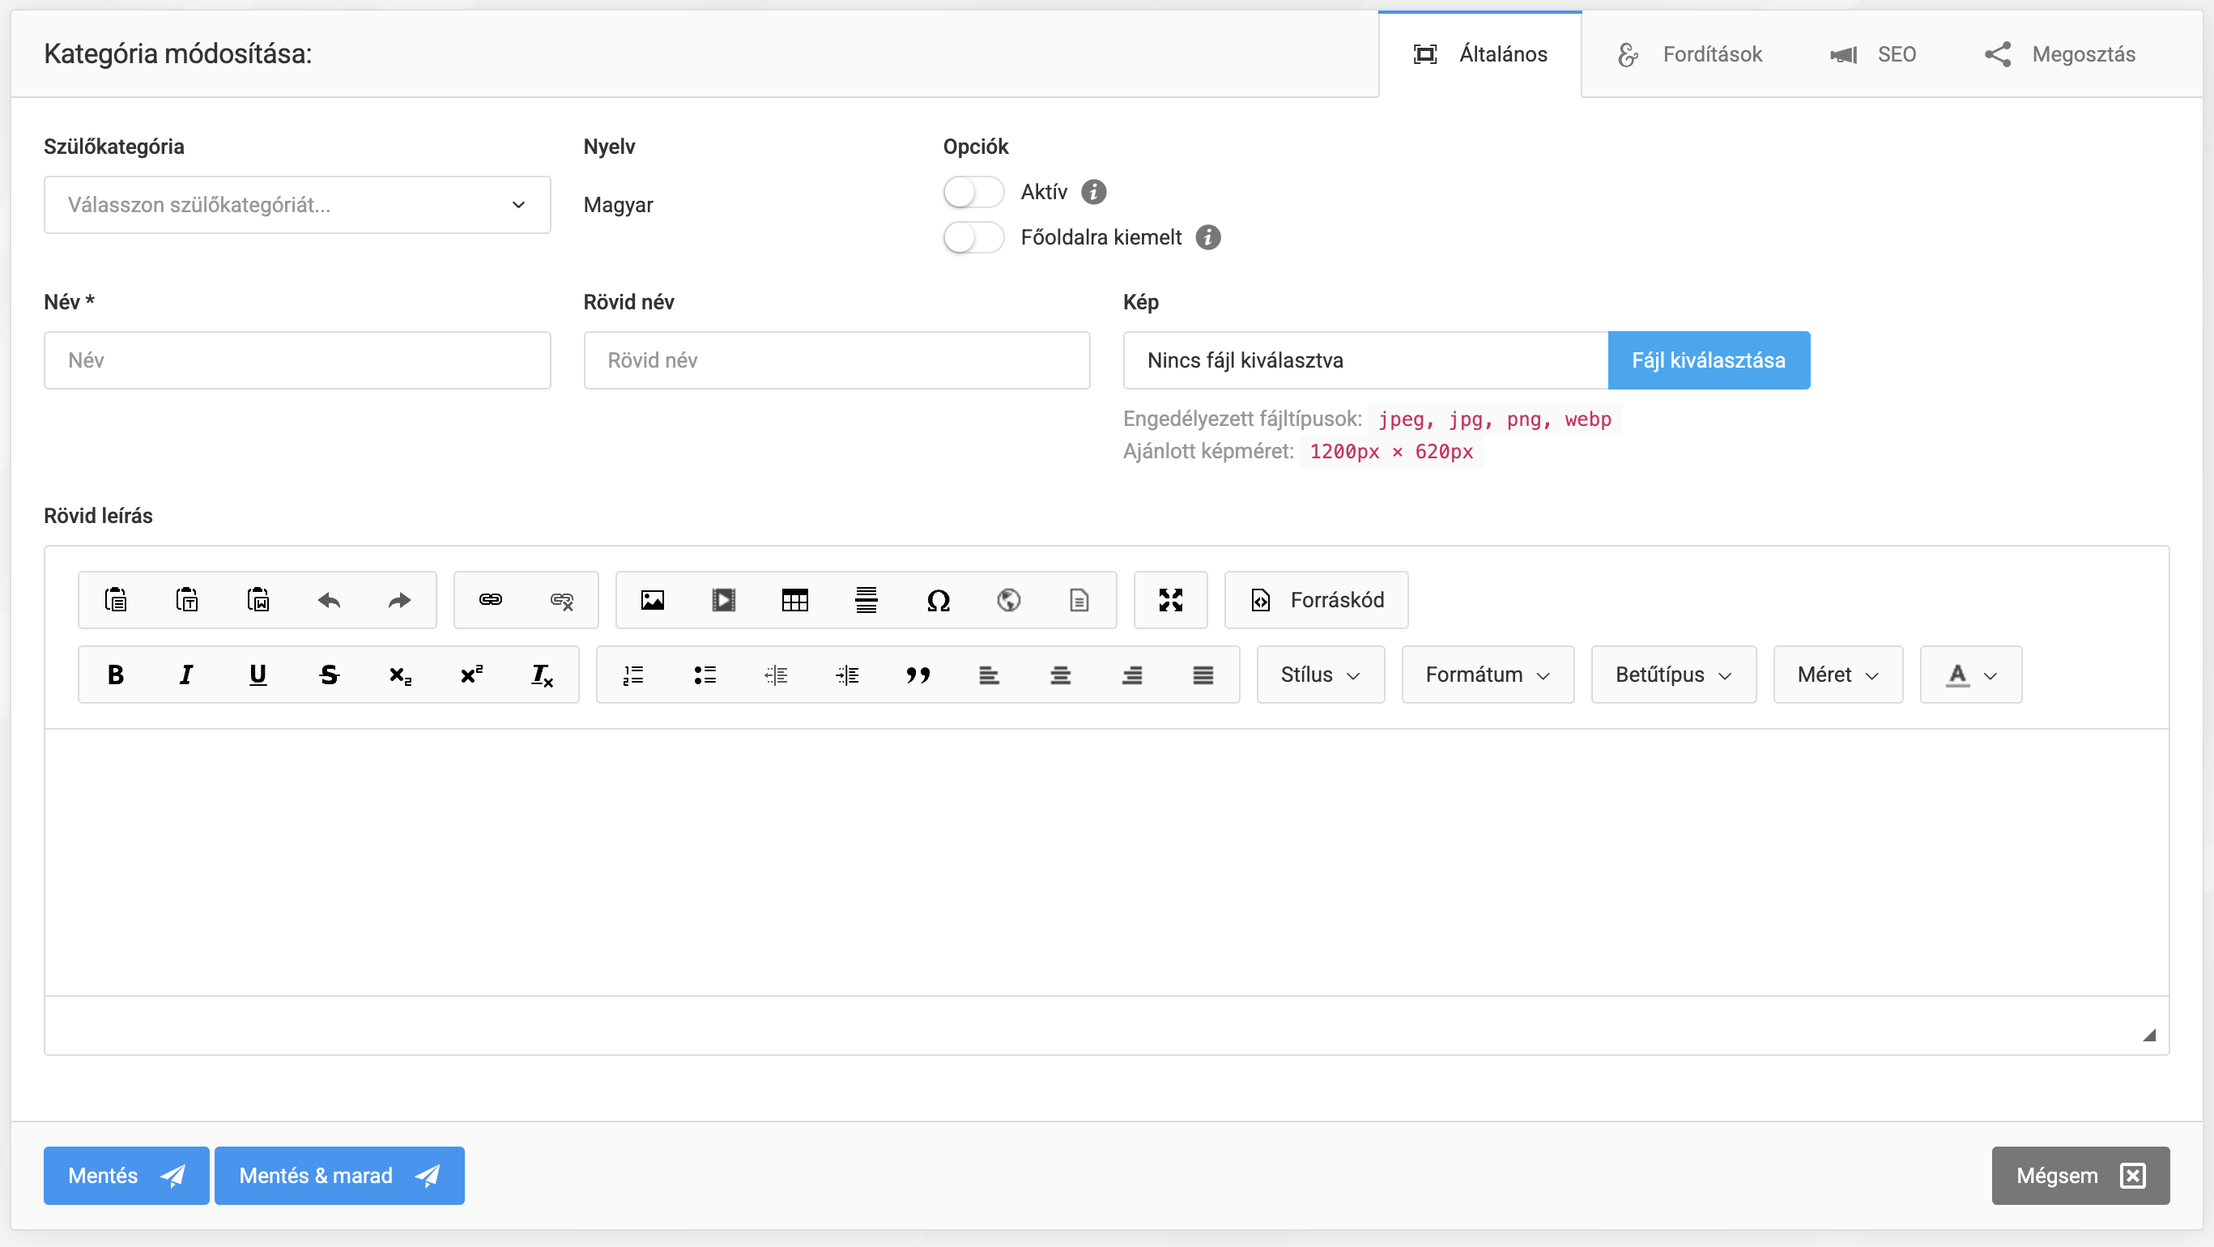Viewport: 2214px width, 1247px height.
Task: Click the insert special character omega icon
Action: 938,600
